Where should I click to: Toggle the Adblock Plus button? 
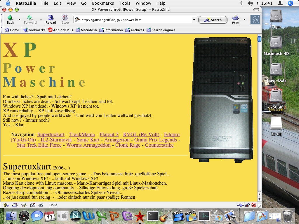coord(60,30)
